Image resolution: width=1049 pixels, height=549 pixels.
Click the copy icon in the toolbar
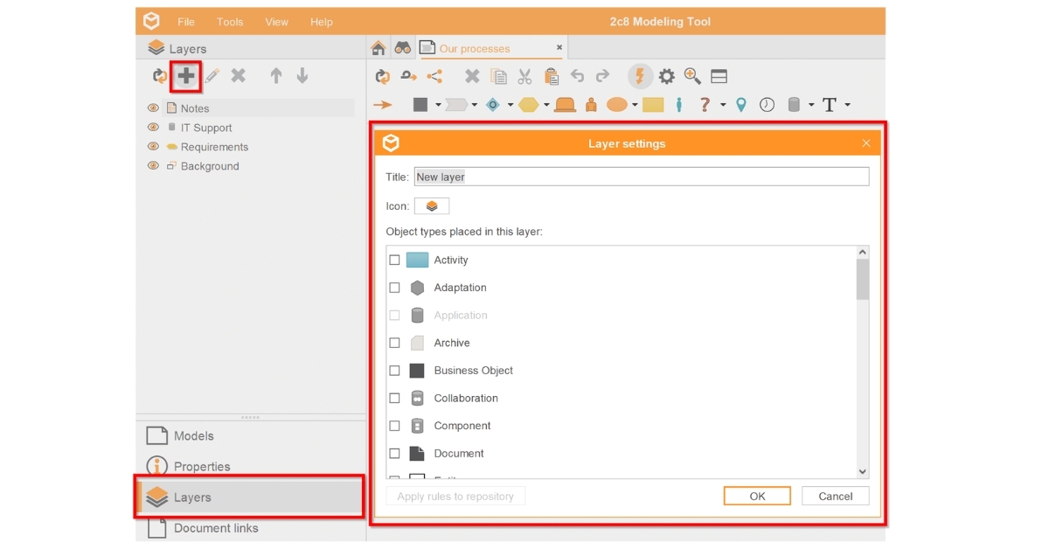coord(498,76)
